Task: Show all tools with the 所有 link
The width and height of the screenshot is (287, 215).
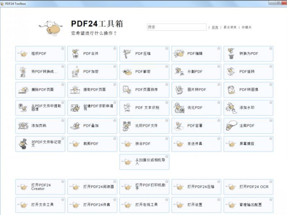Action: (x=215, y=27)
